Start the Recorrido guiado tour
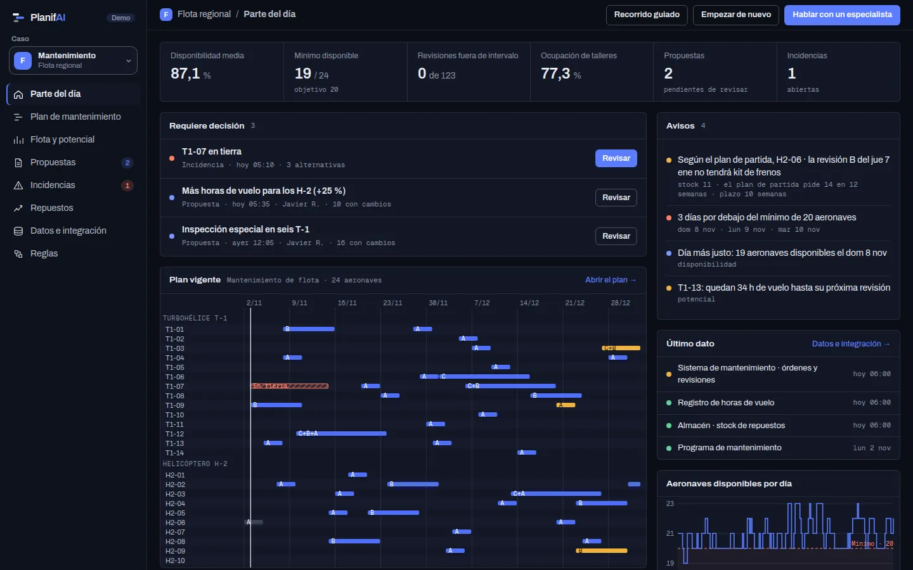 point(647,15)
